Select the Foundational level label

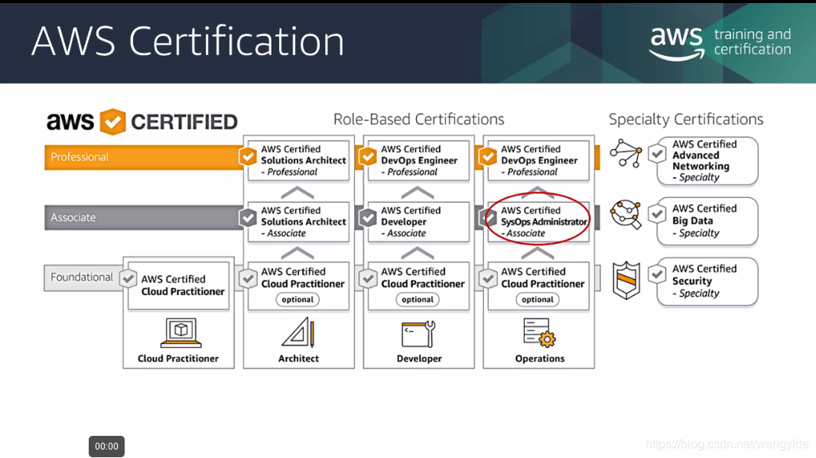tap(83, 278)
